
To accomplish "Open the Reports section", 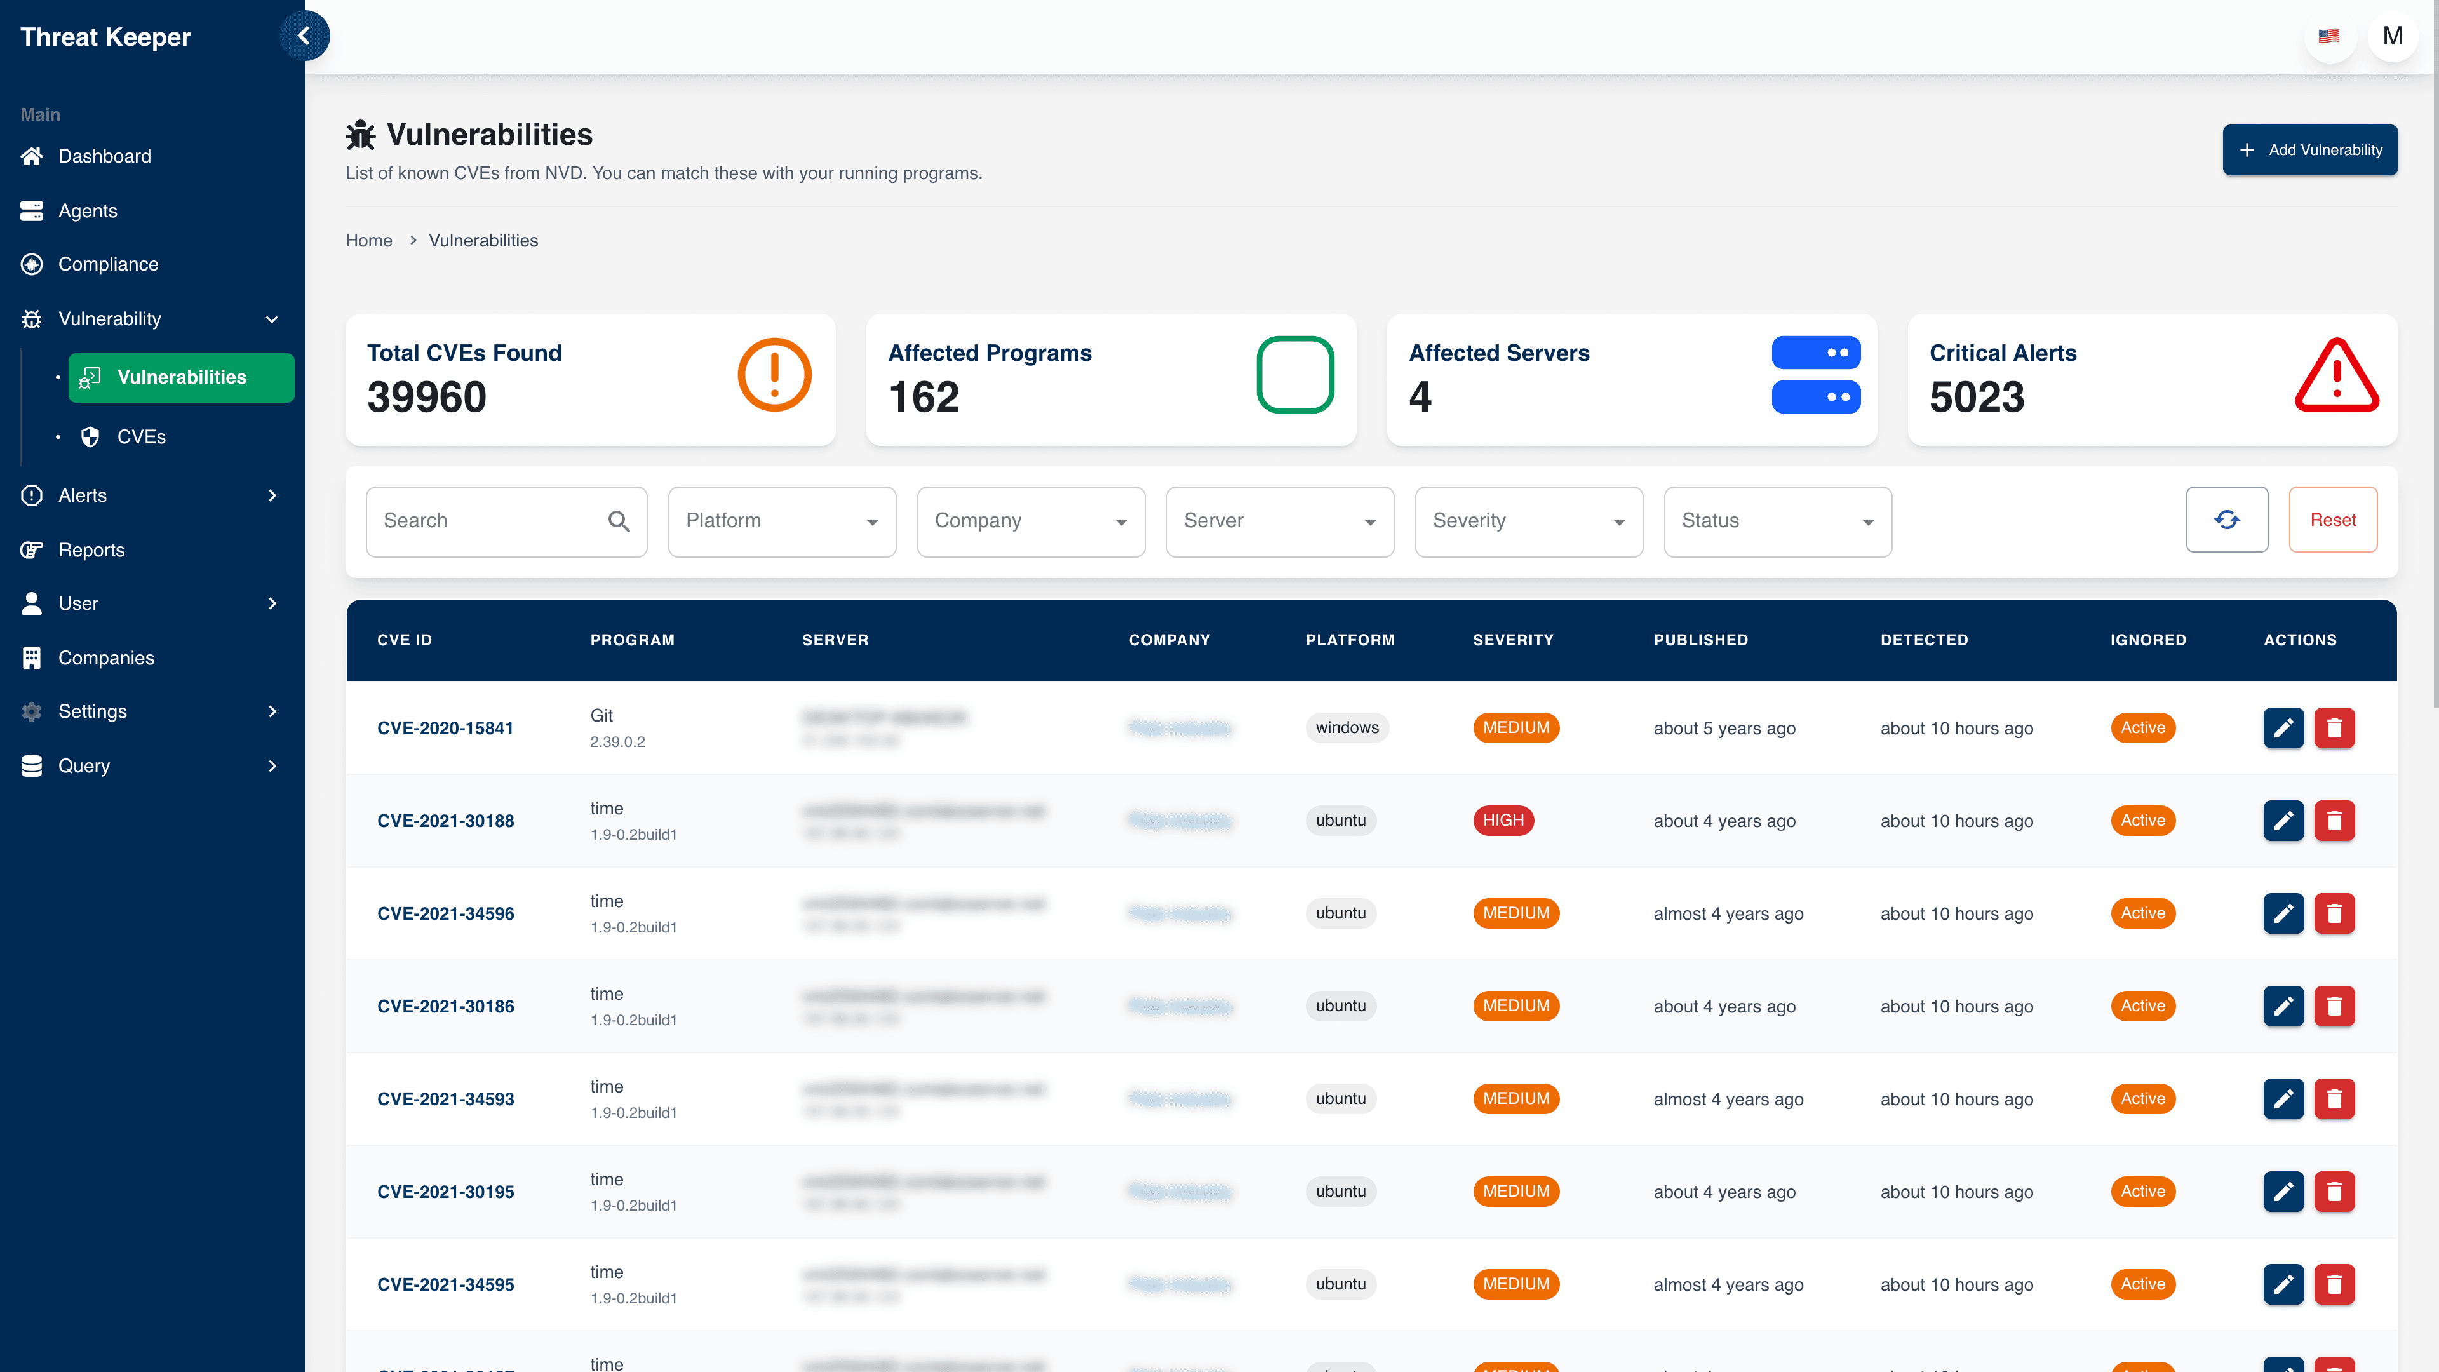I will pyautogui.click(x=91, y=549).
